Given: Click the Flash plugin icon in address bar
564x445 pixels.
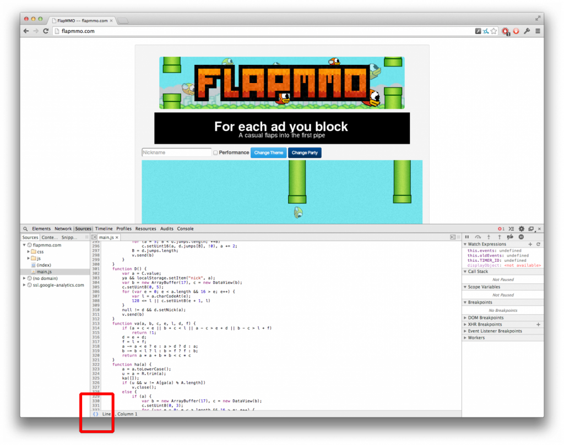Looking at the screenshot, I should click(x=478, y=31).
